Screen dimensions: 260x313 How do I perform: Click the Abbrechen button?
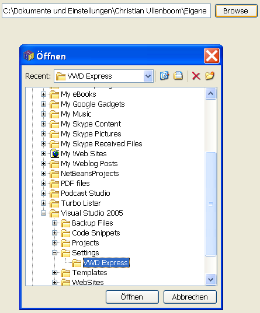(190, 297)
